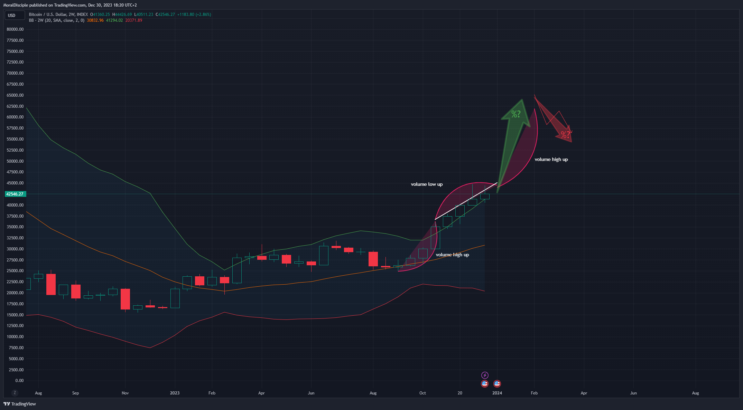Select the 'volume low up' annotation
743x410 pixels.
(x=427, y=184)
